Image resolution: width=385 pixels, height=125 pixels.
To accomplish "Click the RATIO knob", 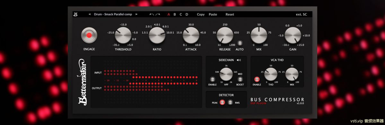I will point(157,35).
